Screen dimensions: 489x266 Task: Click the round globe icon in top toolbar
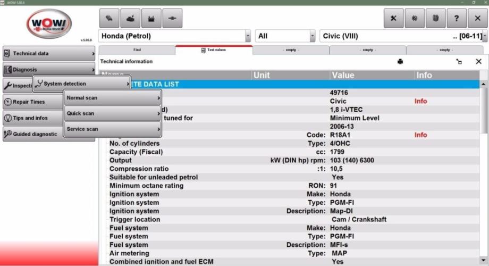pyautogui.click(x=415, y=19)
